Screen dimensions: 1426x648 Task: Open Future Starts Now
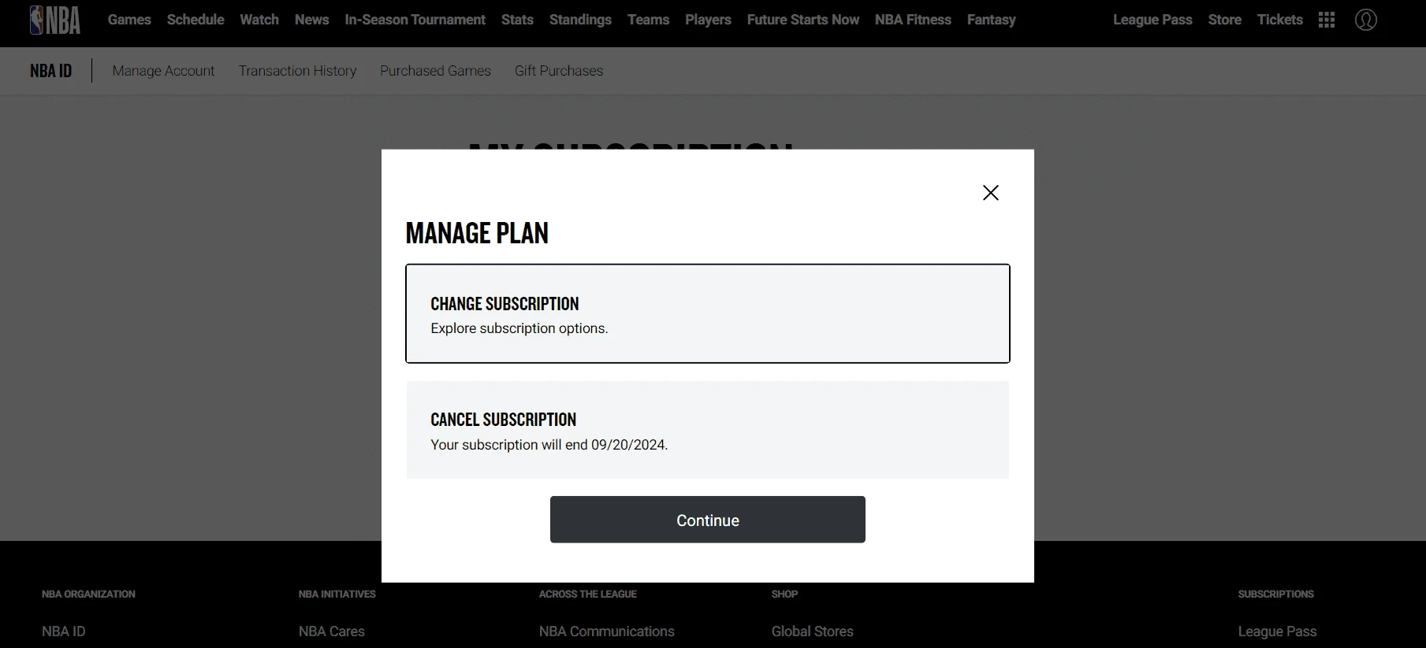[803, 20]
